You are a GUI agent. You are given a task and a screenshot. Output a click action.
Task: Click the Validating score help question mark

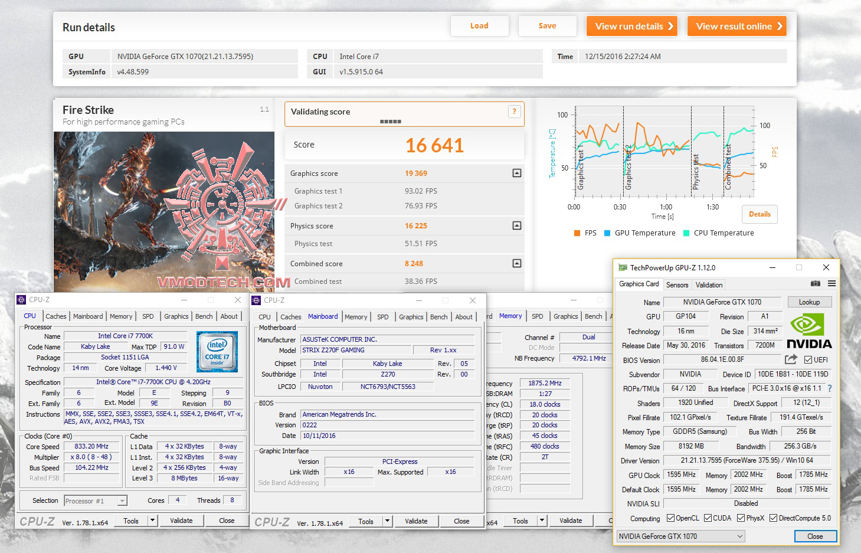pos(514,112)
